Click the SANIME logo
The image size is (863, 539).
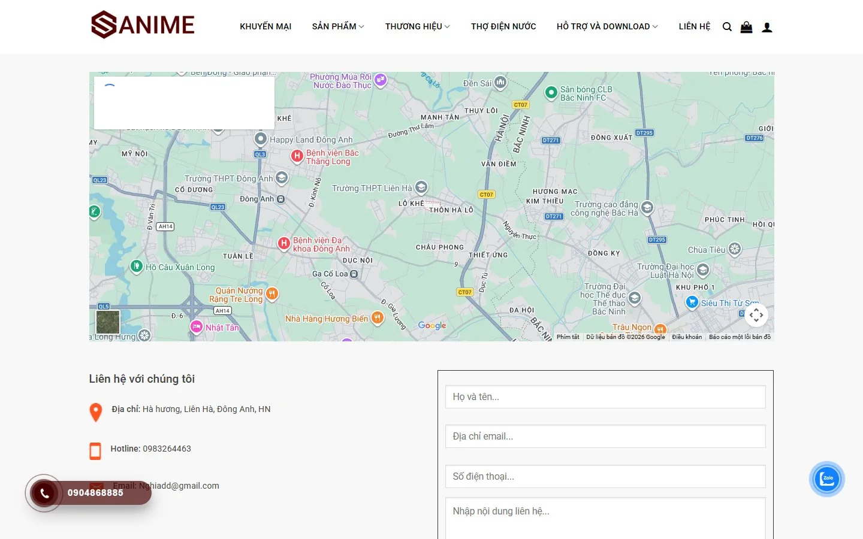(143, 25)
